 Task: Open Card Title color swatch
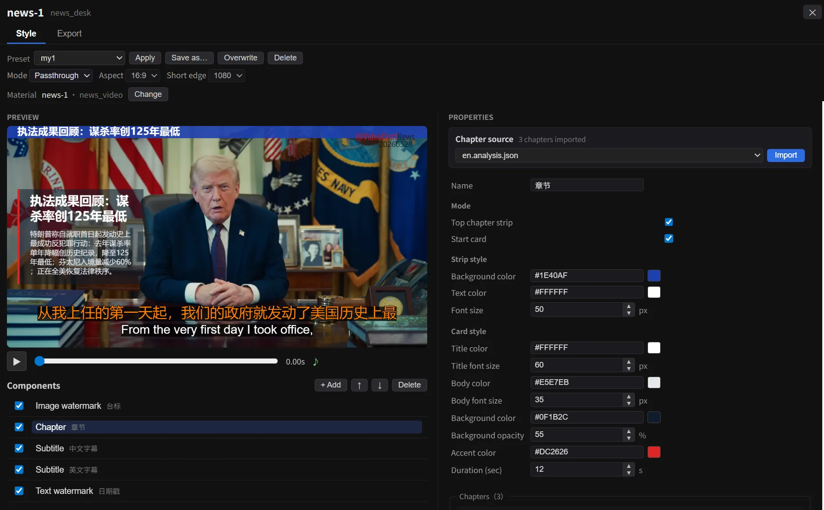coord(654,348)
